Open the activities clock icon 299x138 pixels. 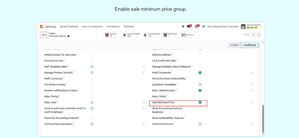(x=196, y=27)
